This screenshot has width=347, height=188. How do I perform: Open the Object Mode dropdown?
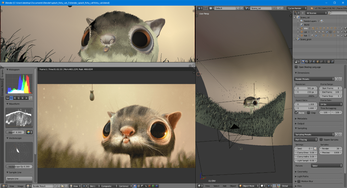click(248, 186)
